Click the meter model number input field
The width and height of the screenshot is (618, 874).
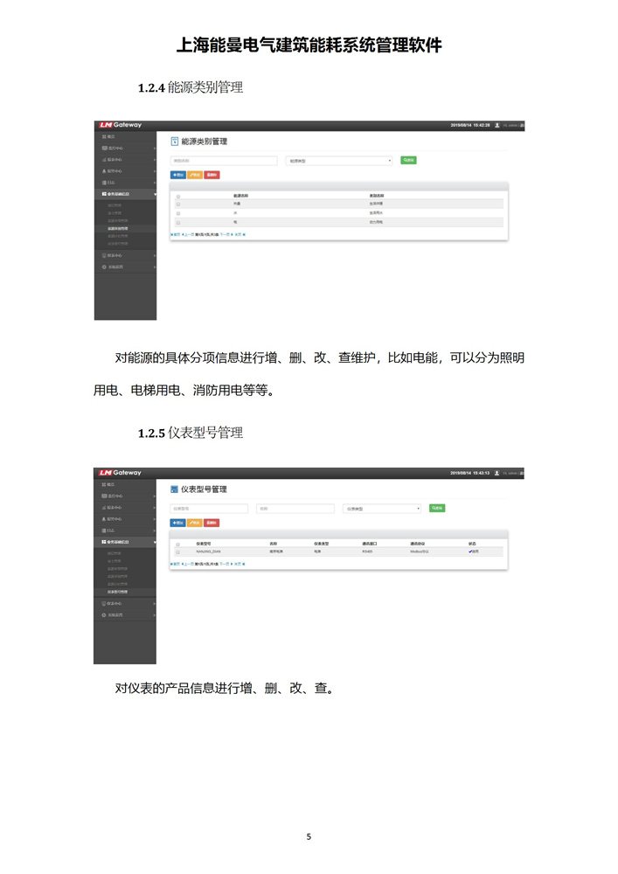coord(208,508)
